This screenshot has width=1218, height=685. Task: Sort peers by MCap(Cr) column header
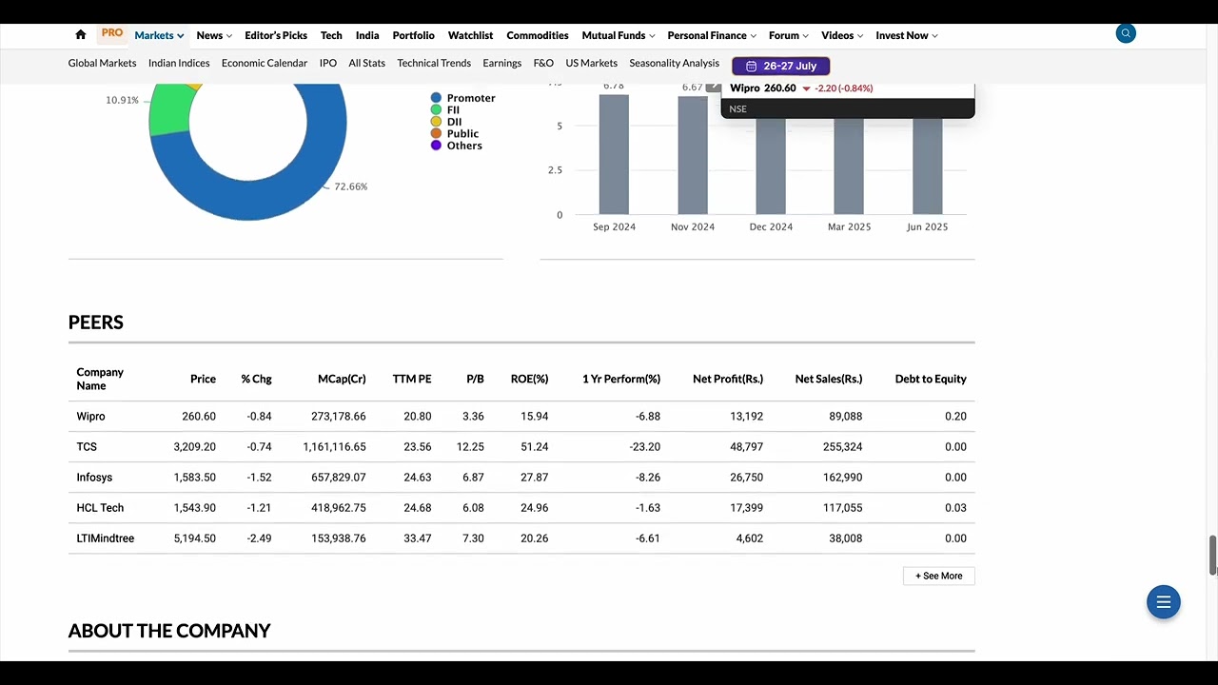coord(342,379)
